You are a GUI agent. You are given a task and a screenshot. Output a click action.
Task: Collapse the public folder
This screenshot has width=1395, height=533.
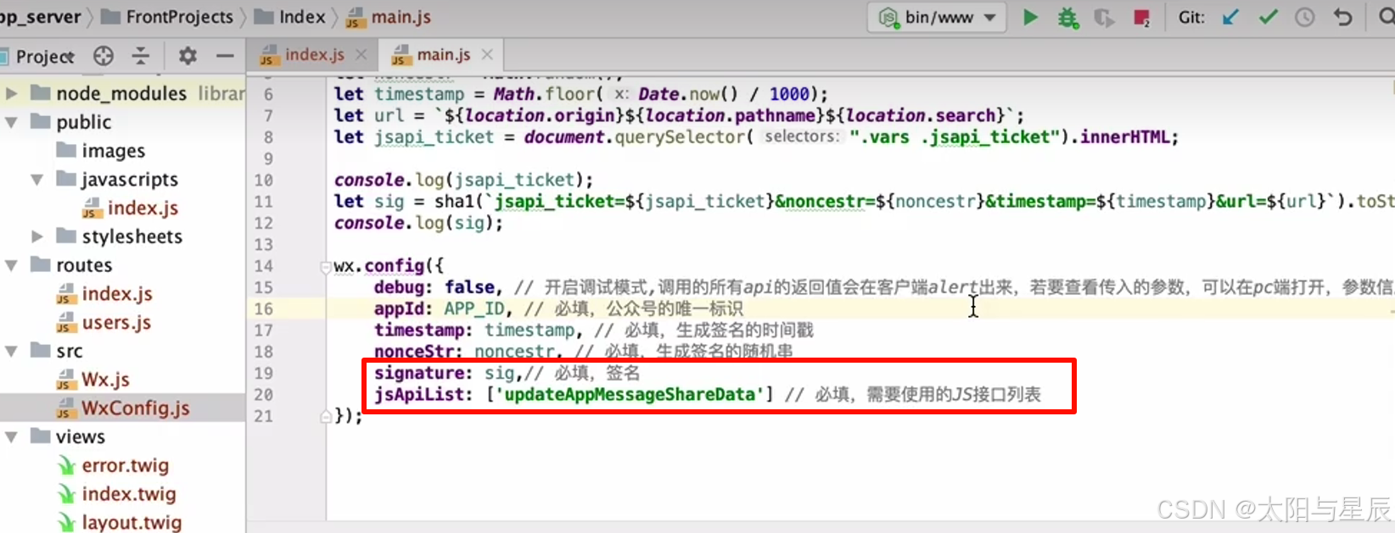point(12,122)
